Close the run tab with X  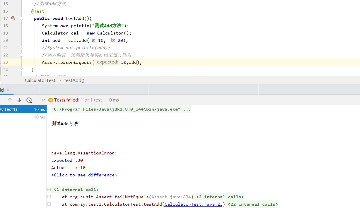coord(8,90)
